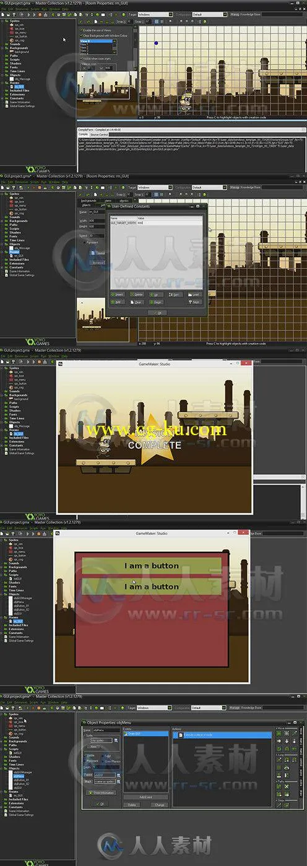Screen dimensions: 307x866
Task: Open the <no sprite> sprite selector
Action: pyautogui.click(x=102, y=740)
